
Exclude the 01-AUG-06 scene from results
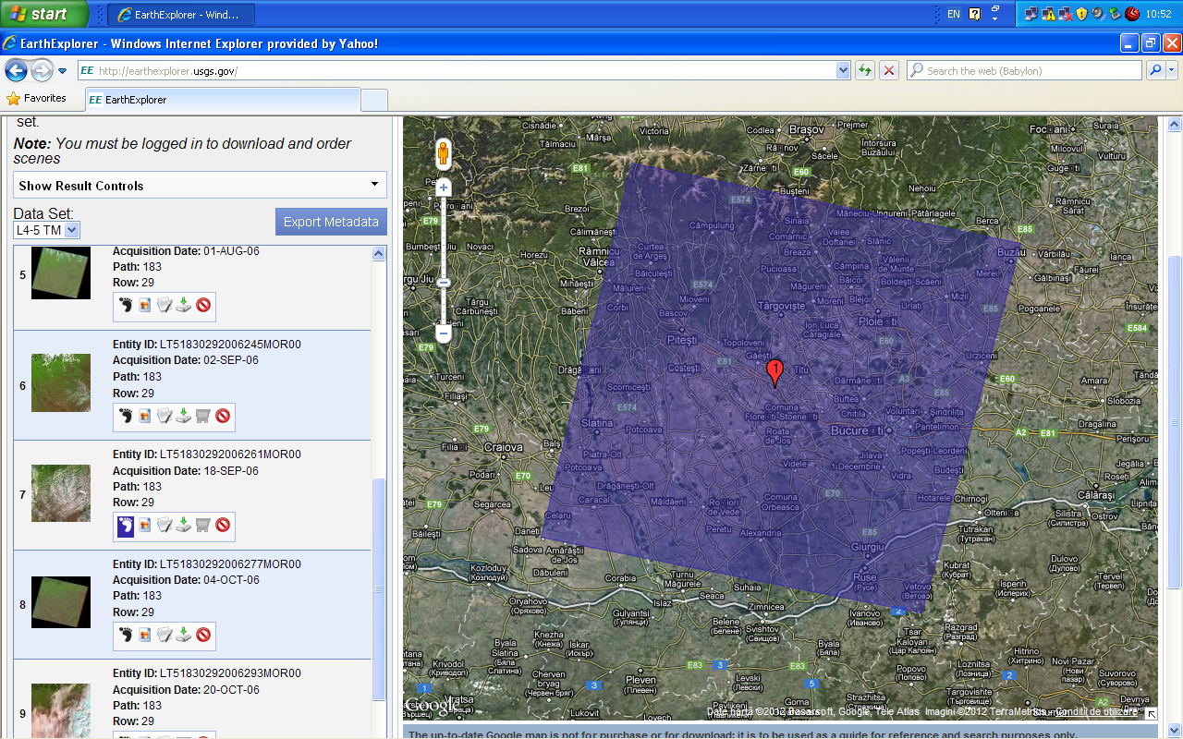pos(203,305)
